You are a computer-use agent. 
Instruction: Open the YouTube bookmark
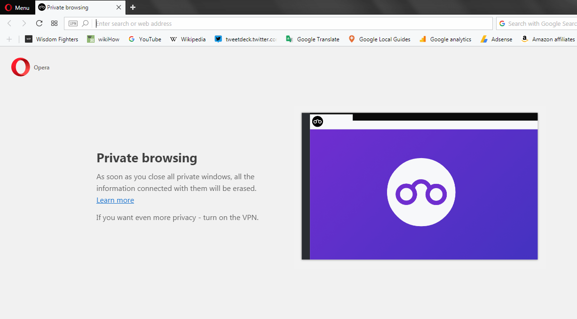point(145,39)
